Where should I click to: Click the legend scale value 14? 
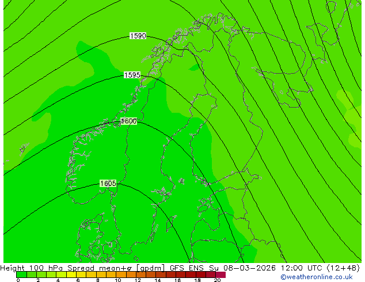point(158,280)
